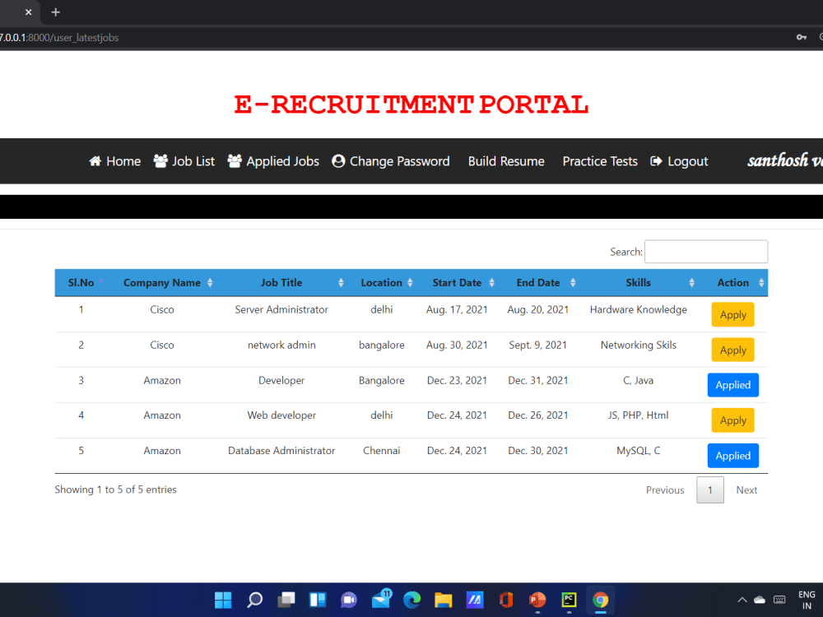The image size is (823, 617).
Task: Open Microsoft Office from the taskbar
Action: tap(506, 600)
